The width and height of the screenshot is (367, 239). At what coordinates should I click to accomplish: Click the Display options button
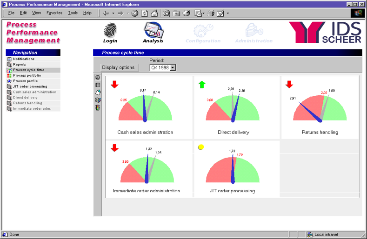tap(120, 67)
